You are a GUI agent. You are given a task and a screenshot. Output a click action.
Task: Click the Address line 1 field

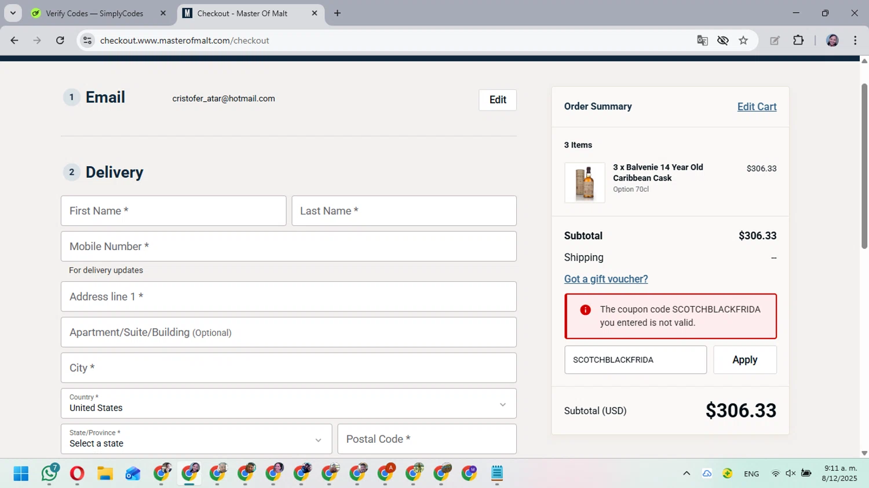click(x=289, y=297)
